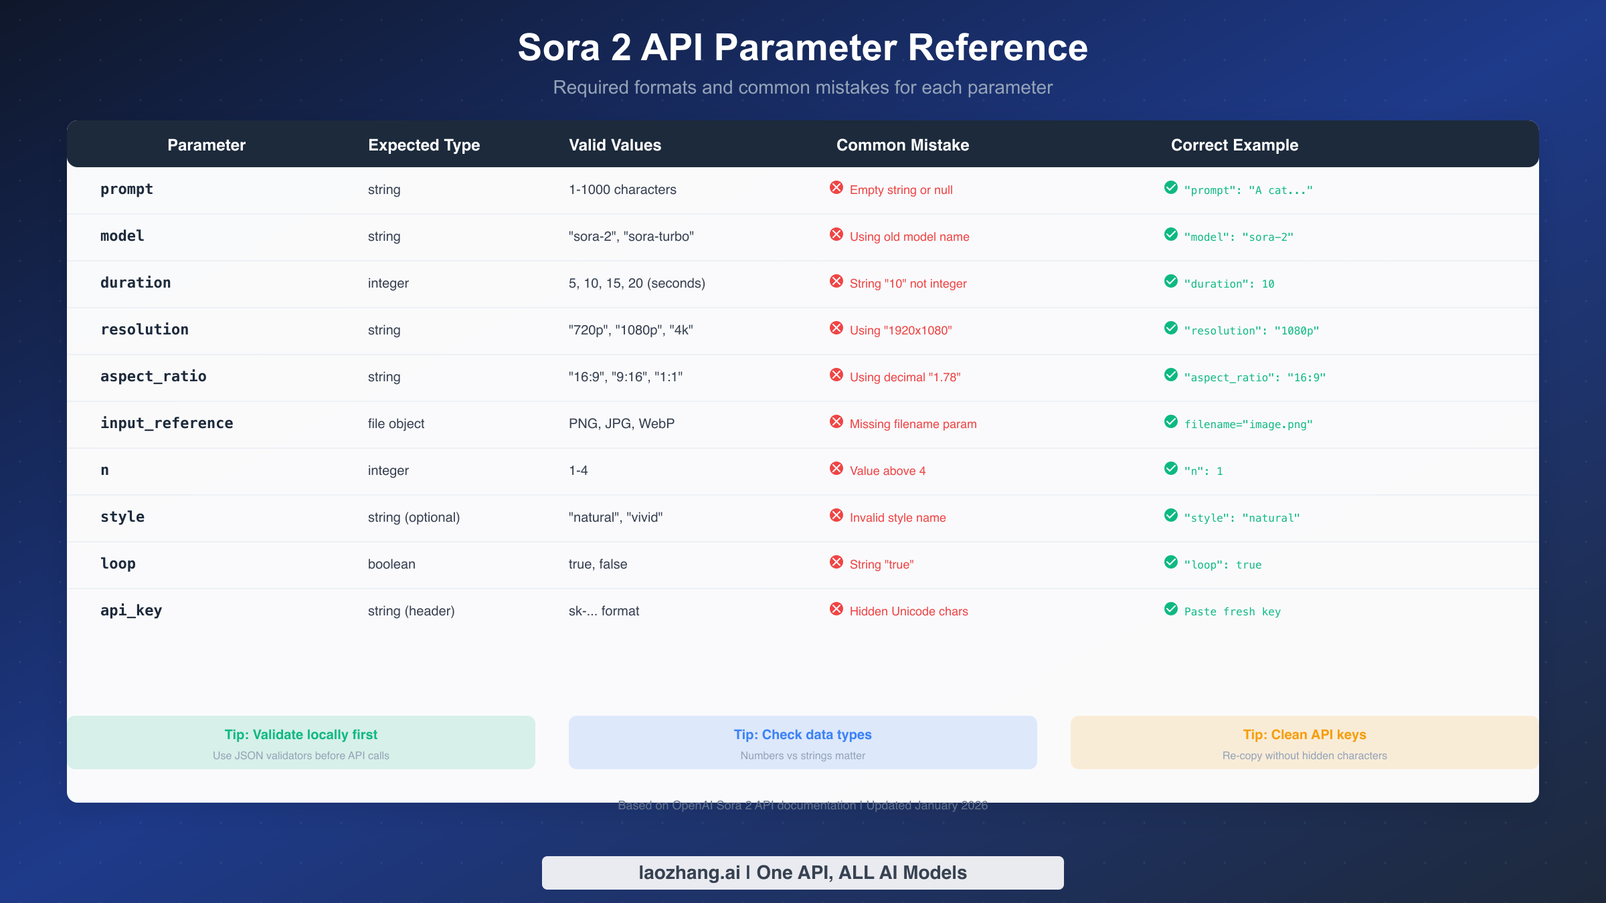Screen dimensions: 1606x903
Task: Click the "Common Mistake" column header
Action: click(x=903, y=144)
